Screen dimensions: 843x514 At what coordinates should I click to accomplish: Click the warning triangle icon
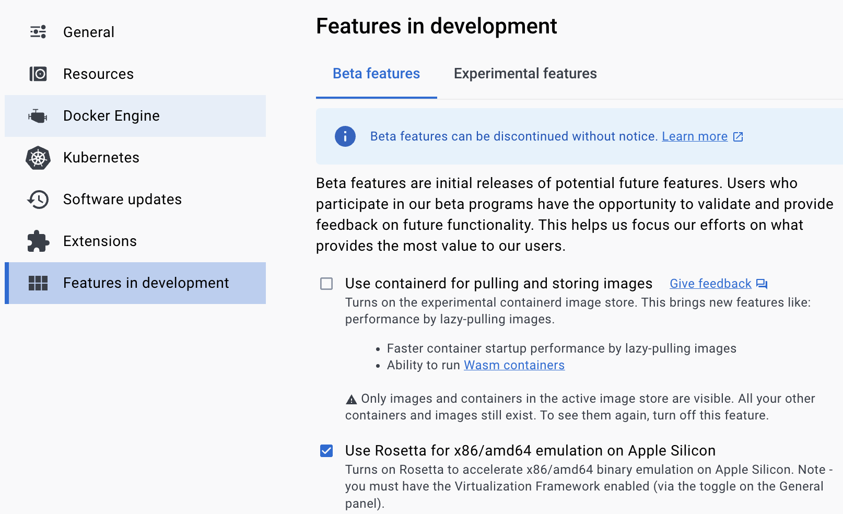(352, 400)
